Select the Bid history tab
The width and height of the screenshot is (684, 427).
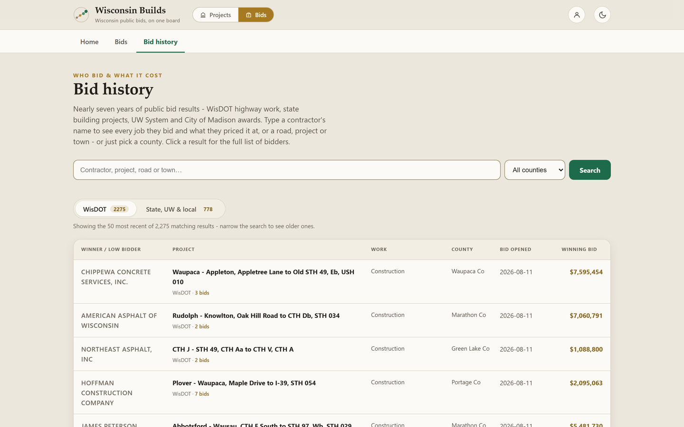coord(161,42)
